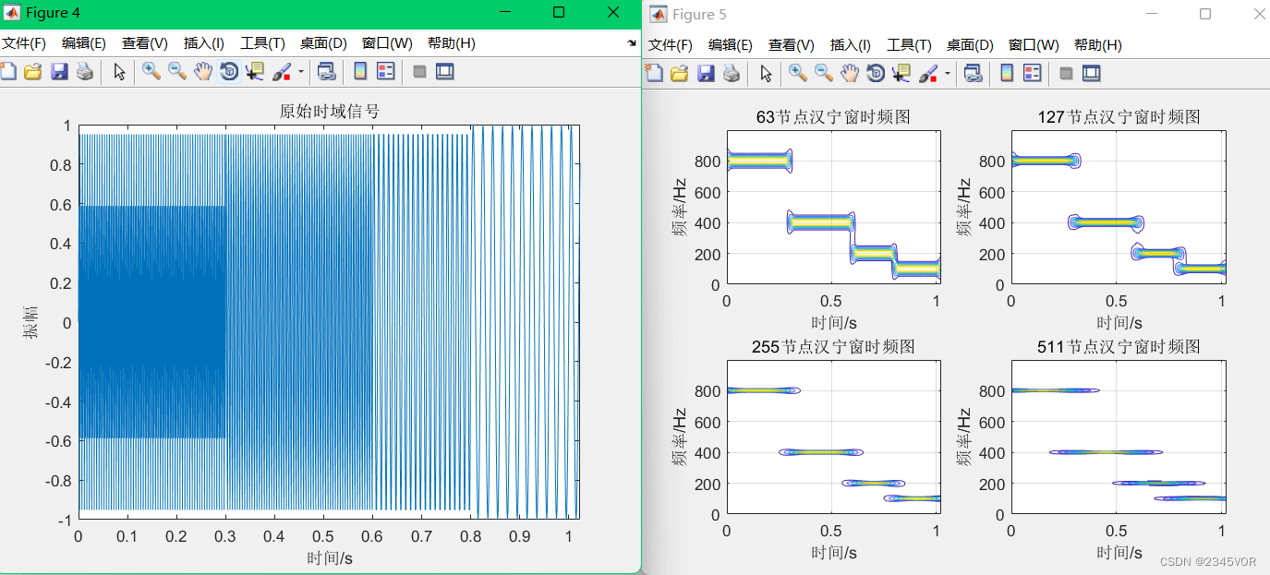Click the menubar collapse chevron in Figure 4

[631, 42]
